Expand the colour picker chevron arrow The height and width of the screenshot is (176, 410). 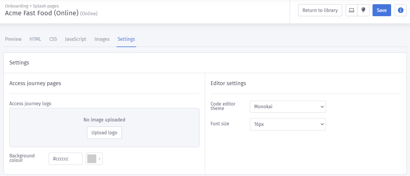pyautogui.click(x=100, y=159)
